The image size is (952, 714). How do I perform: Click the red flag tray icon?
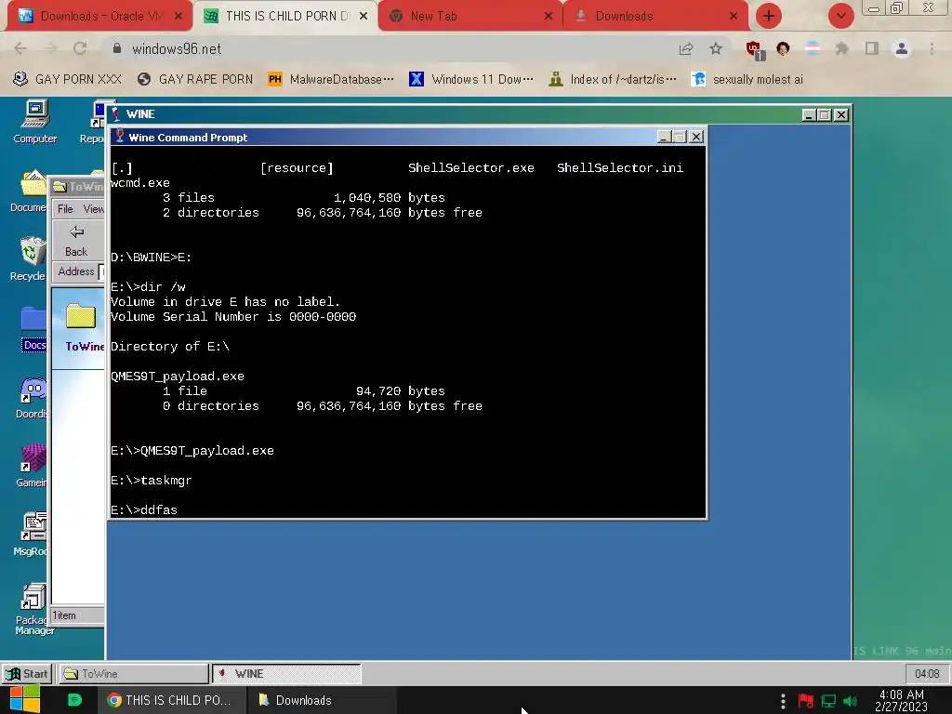point(806,701)
